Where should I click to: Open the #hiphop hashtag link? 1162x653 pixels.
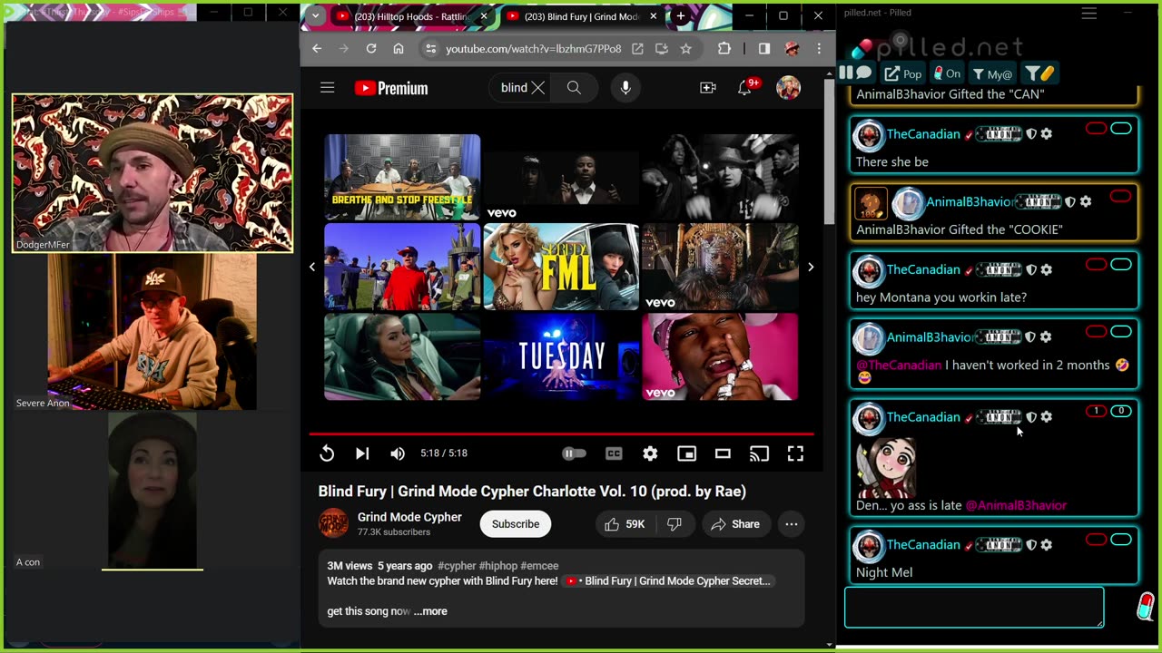(498, 566)
